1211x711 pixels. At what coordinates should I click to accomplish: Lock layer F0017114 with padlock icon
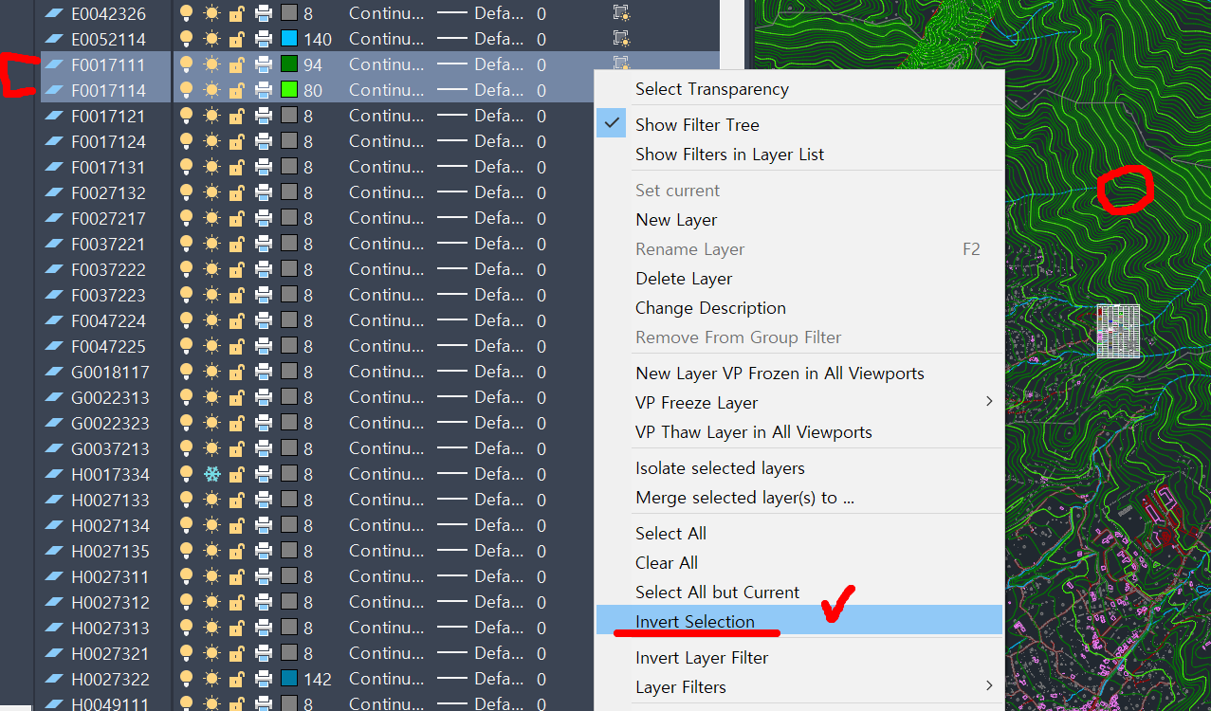(237, 90)
